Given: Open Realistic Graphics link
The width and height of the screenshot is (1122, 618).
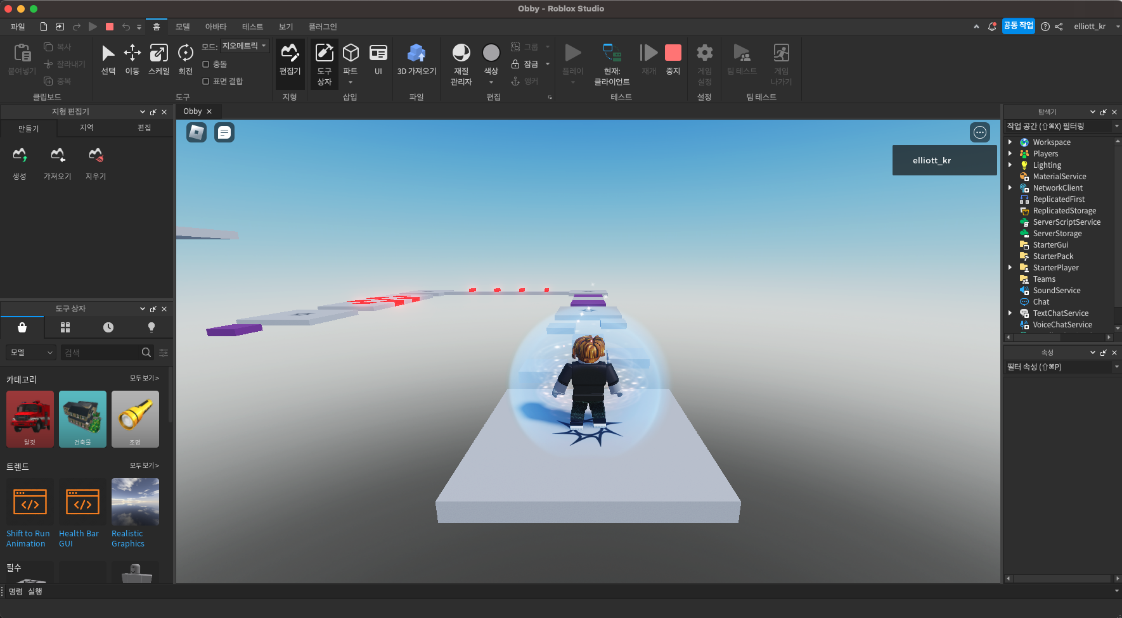Looking at the screenshot, I should coord(128,539).
